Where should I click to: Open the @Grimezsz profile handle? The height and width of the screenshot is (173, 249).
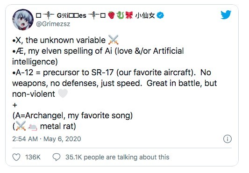(x=53, y=24)
